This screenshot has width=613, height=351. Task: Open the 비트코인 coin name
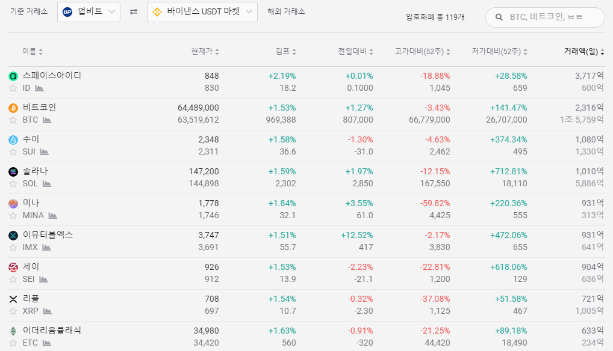39,107
